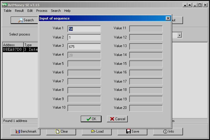Click the Value 3 field containing 675

point(84,46)
